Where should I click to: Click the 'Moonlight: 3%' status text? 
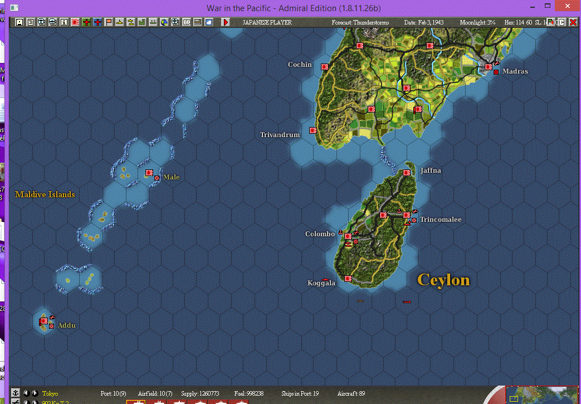tap(477, 22)
